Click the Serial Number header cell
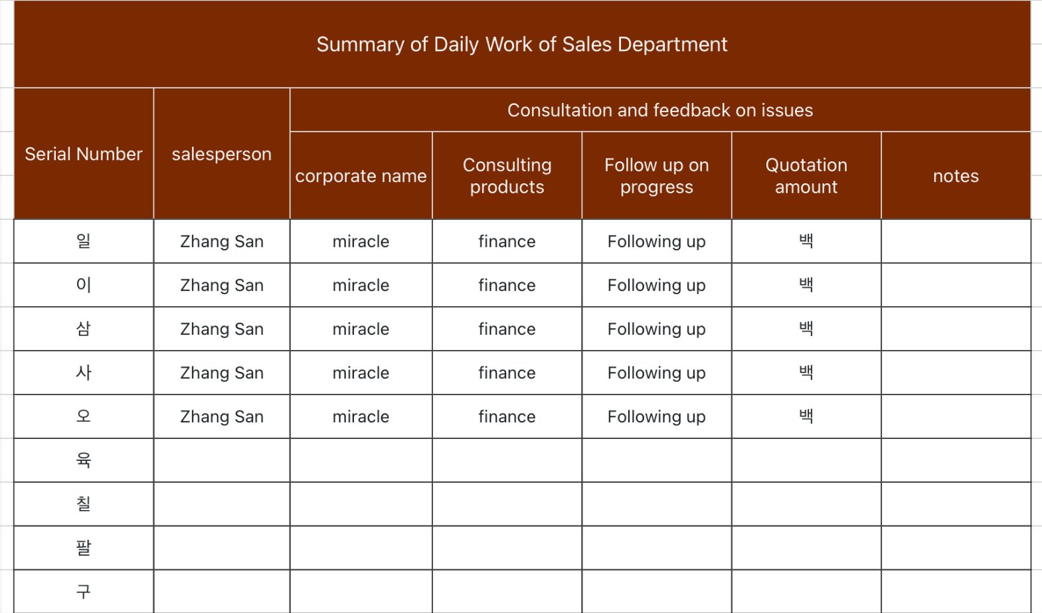This screenshot has height=613, width=1042. tap(84, 154)
